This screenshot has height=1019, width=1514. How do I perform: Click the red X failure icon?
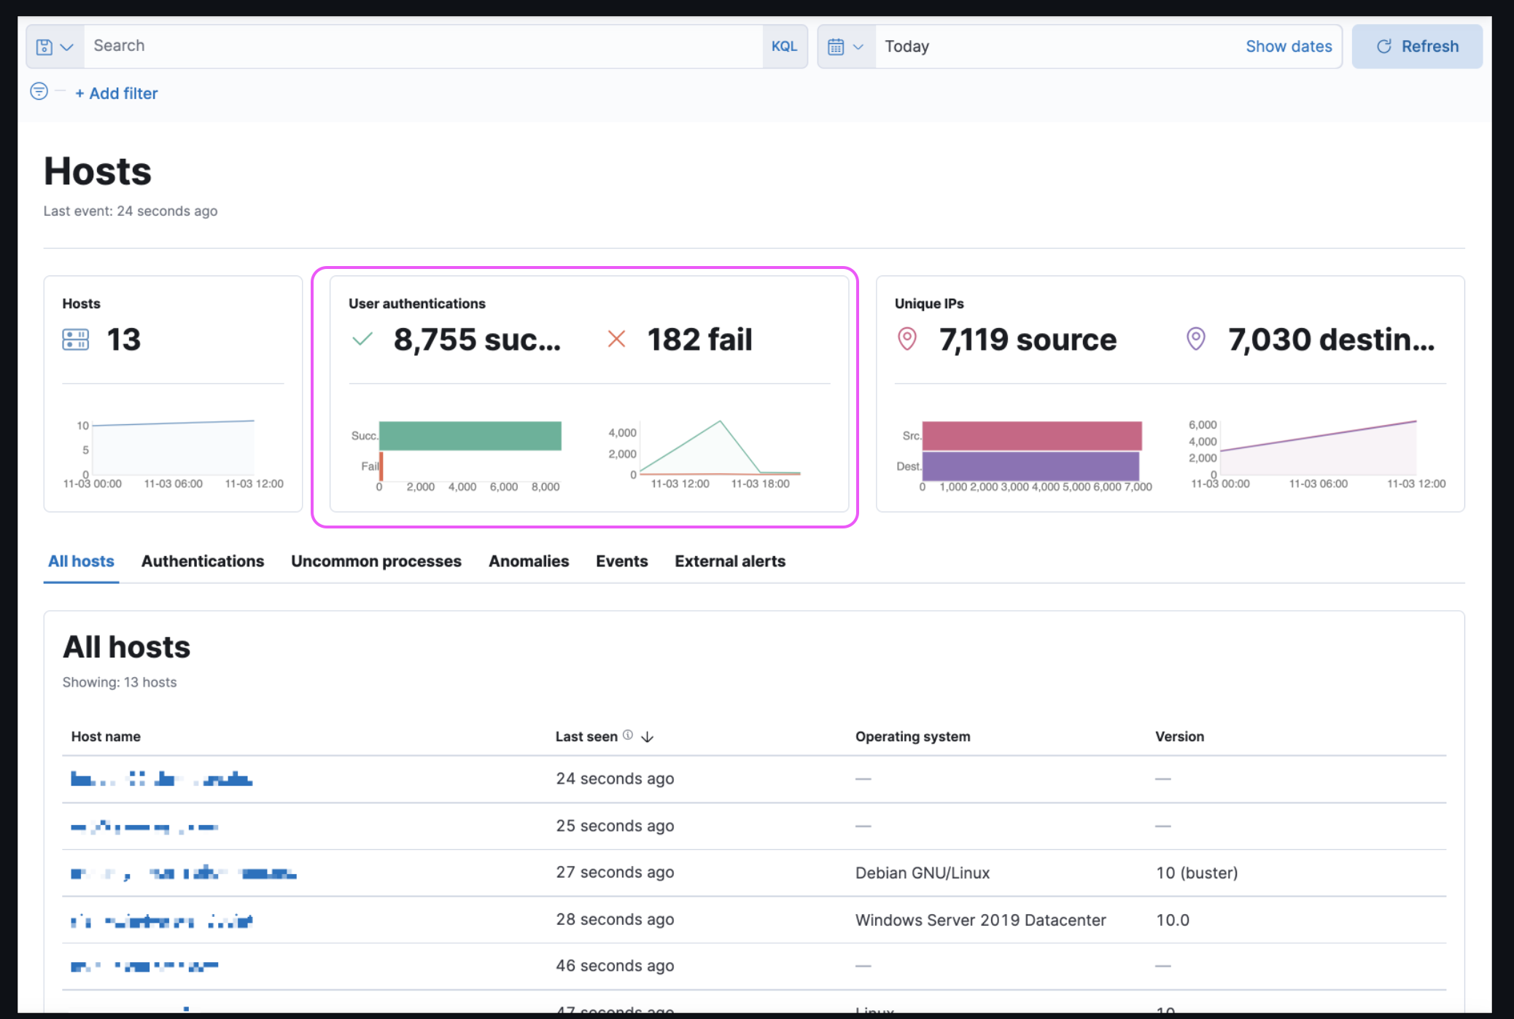click(x=616, y=339)
